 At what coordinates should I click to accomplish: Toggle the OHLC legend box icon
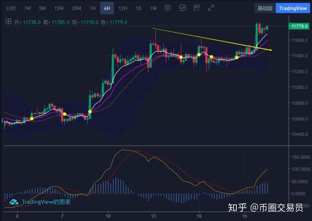(8, 21)
